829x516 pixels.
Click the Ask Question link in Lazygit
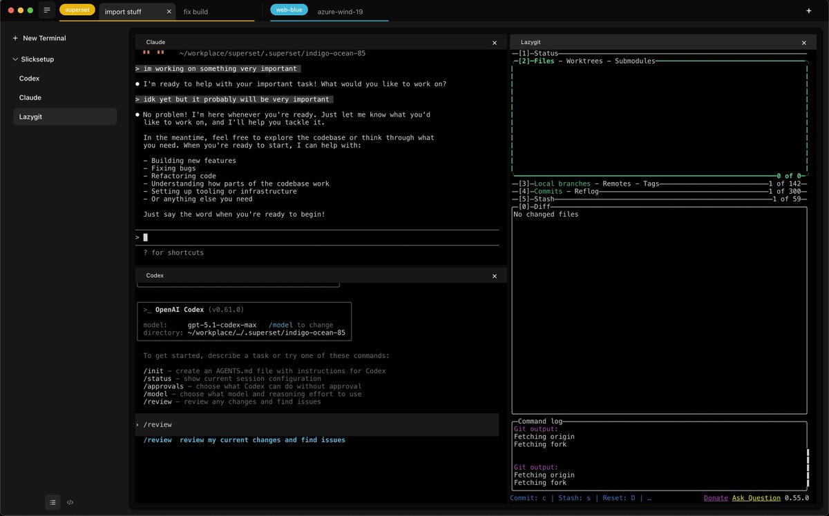[x=756, y=497]
